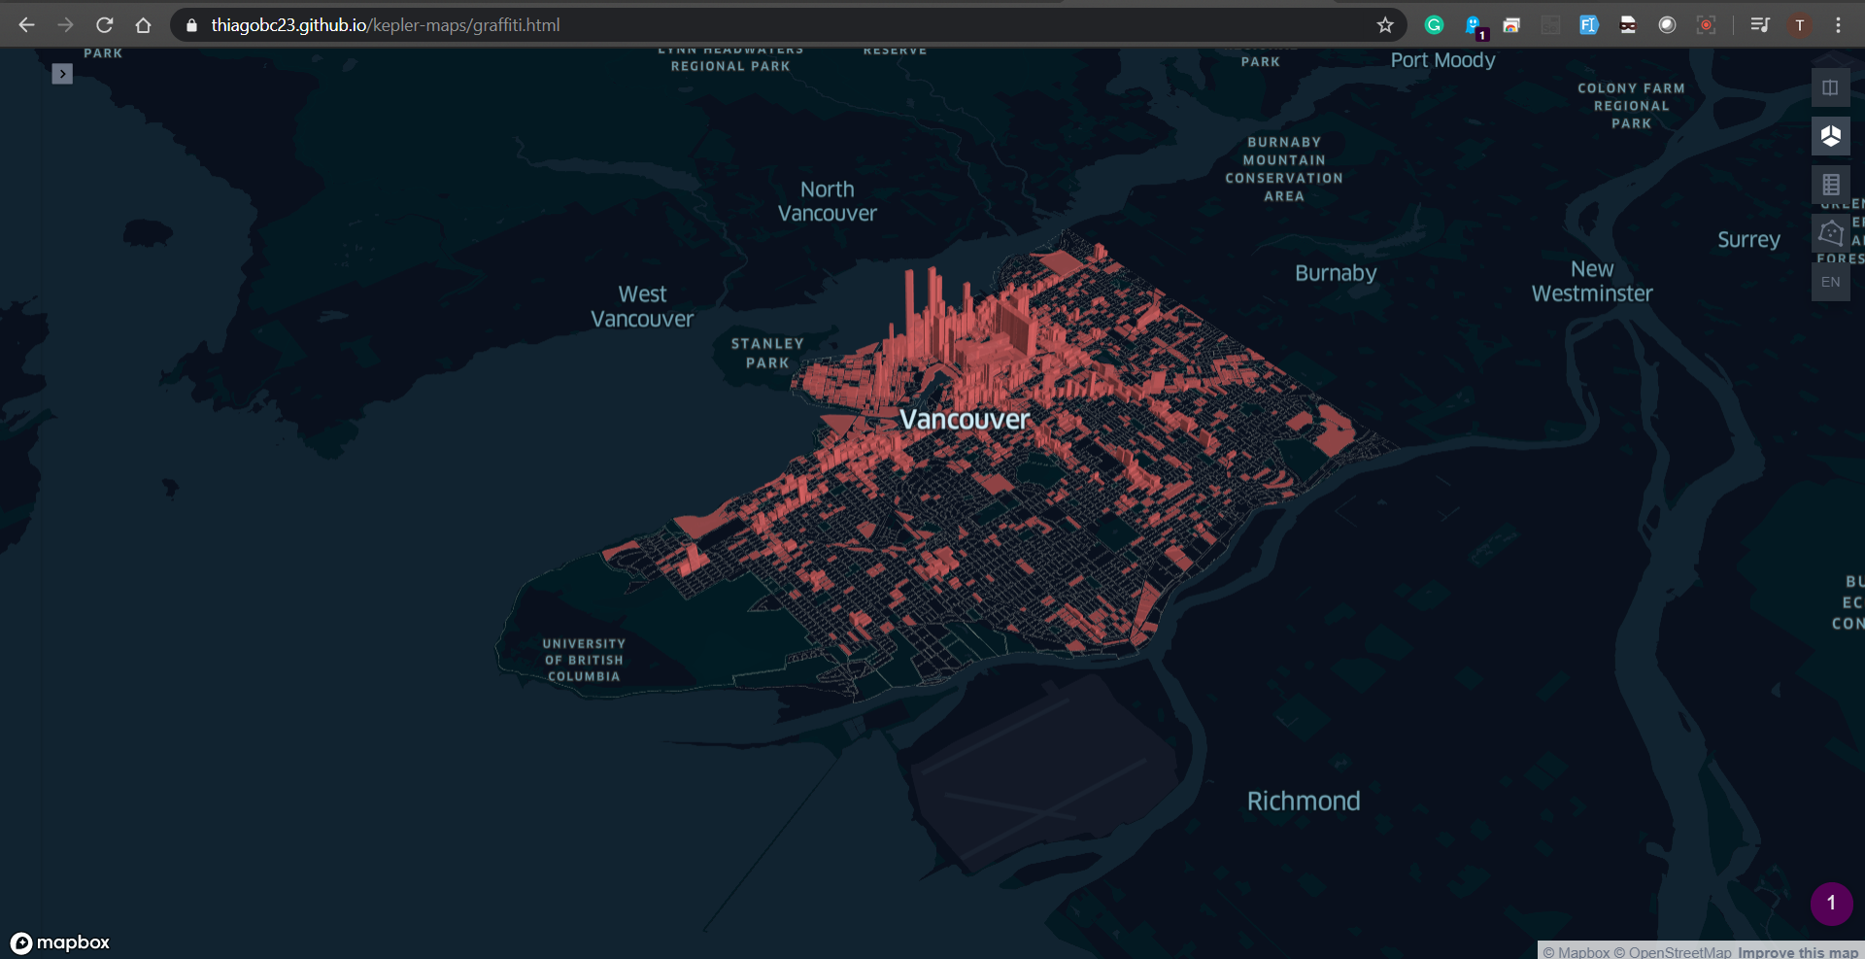
Task: Toggle 3D view with the cube icon
Action: [x=1830, y=136]
